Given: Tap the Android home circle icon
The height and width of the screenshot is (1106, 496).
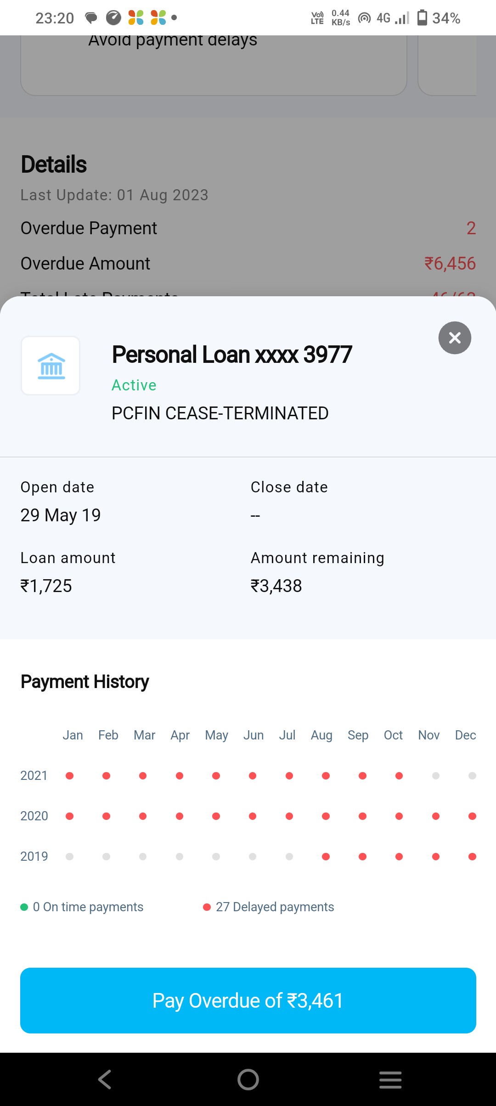Looking at the screenshot, I should [248, 1079].
